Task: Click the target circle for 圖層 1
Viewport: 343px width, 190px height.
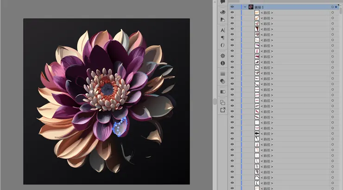Action: (x=332, y=7)
